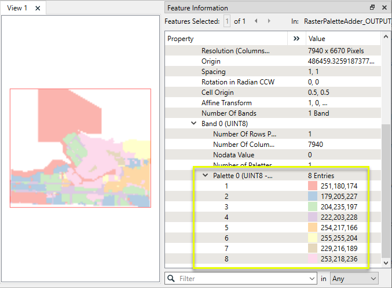This screenshot has width=392, height=288.
Task: Collapse the Palette 0 tree node
Action: (205, 175)
